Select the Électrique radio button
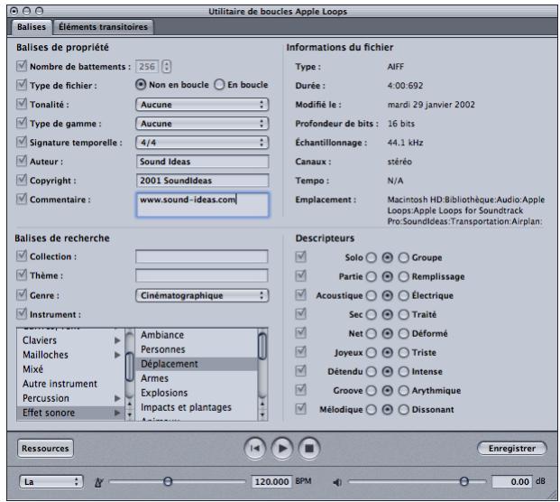560x502 pixels. pyautogui.click(x=404, y=295)
